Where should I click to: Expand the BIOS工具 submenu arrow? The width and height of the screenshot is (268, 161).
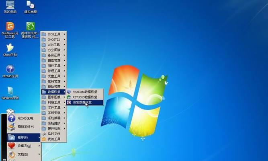click(x=64, y=34)
